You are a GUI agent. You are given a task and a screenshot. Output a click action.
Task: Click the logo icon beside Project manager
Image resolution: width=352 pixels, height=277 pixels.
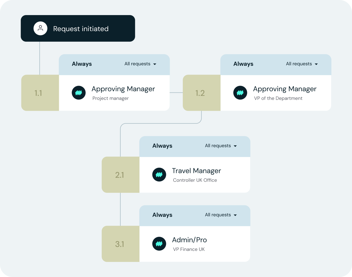click(x=79, y=93)
